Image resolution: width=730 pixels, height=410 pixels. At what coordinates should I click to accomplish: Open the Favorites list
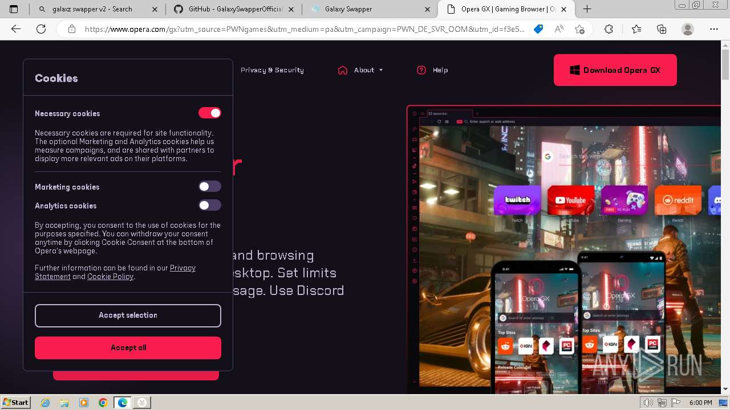[636, 29]
